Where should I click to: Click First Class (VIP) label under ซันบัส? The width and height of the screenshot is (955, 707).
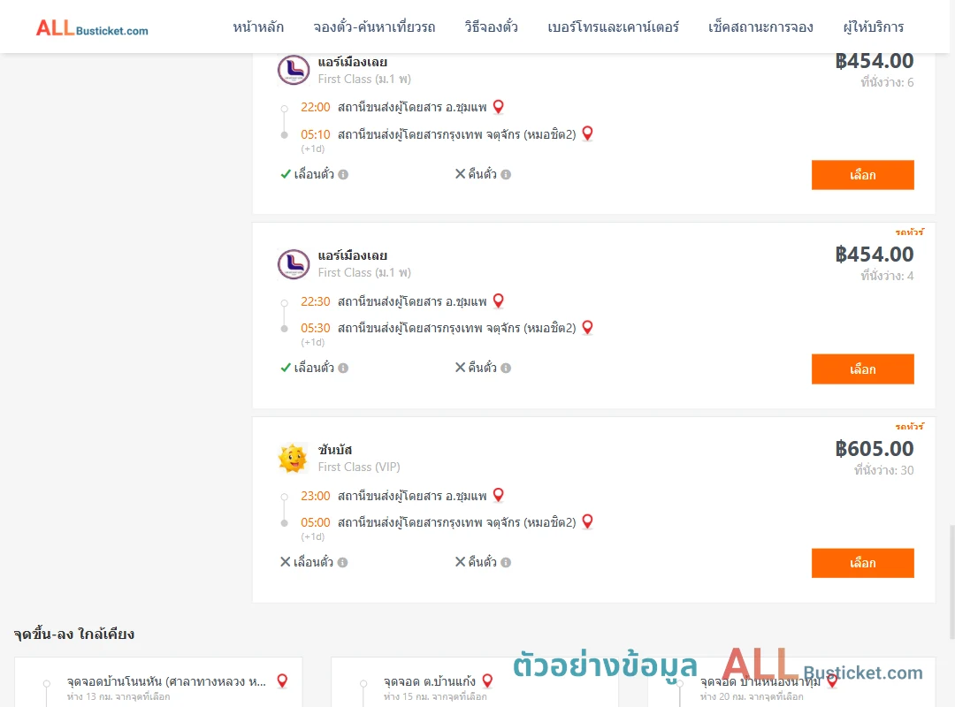point(359,468)
